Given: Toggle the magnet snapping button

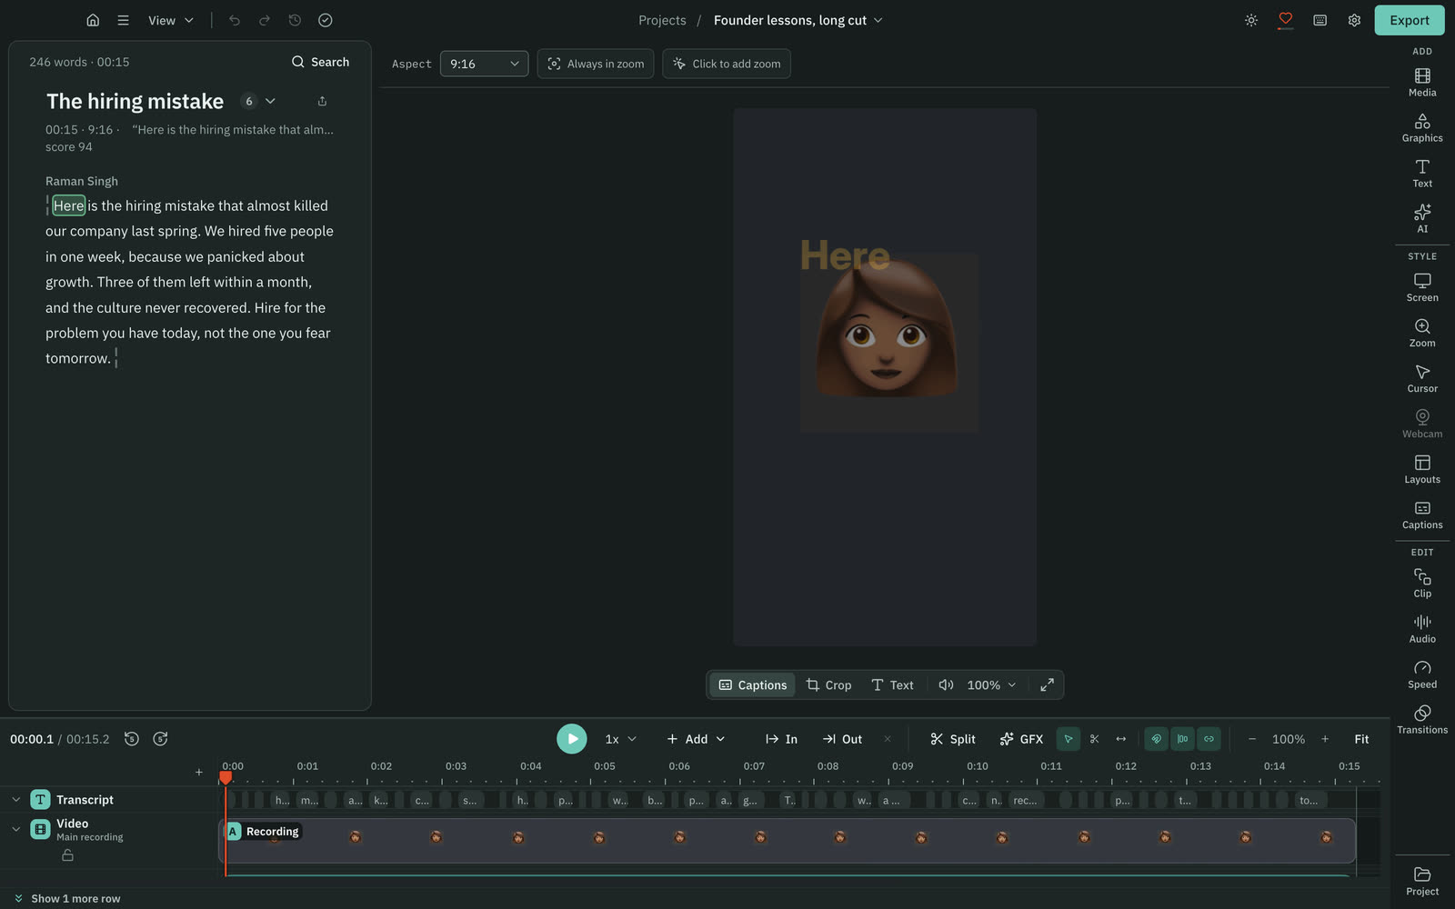Looking at the screenshot, I should click(1157, 739).
